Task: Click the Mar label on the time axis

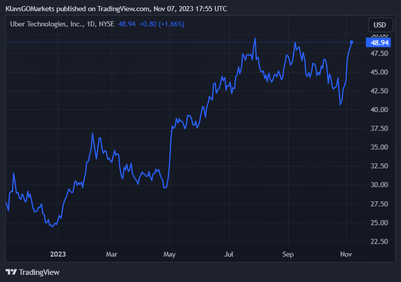Action: pyautogui.click(x=112, y=254)
